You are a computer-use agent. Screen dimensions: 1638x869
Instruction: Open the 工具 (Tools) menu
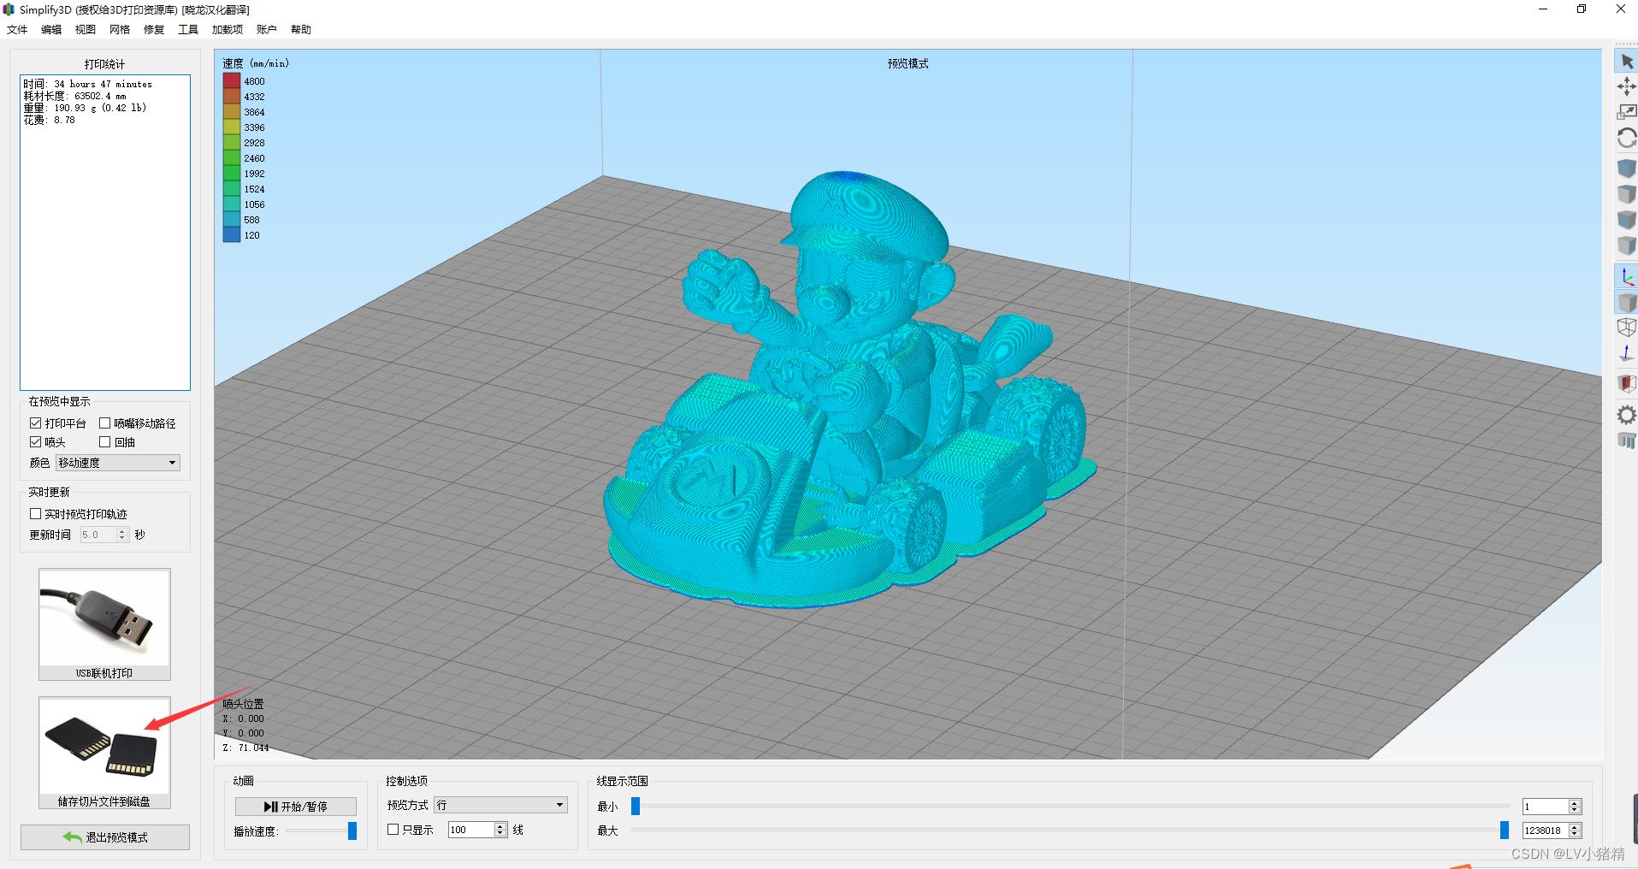click(x=188, y=29)
